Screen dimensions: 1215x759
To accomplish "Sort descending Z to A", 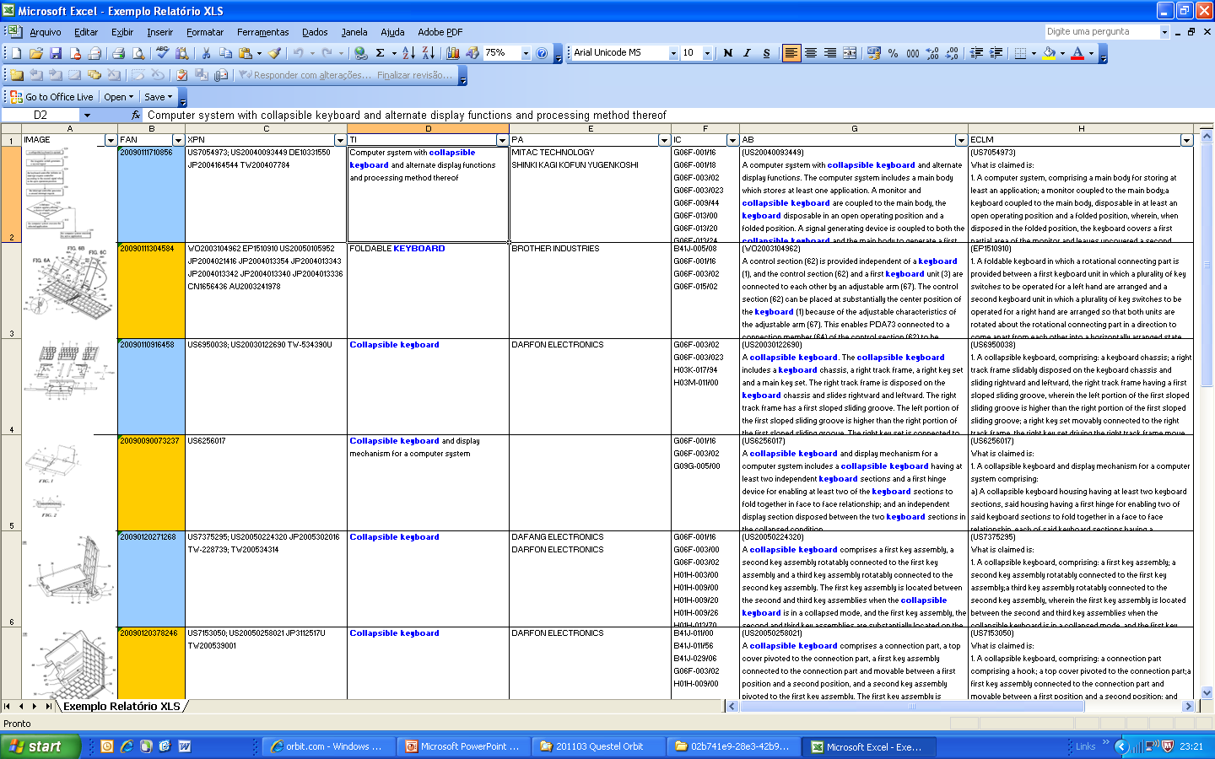I will [x=428, y=52].
